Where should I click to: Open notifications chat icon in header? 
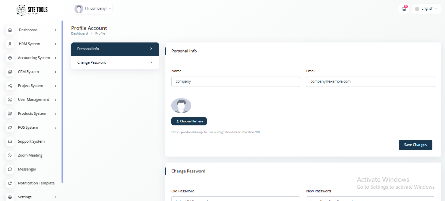[x=404, y=9]
